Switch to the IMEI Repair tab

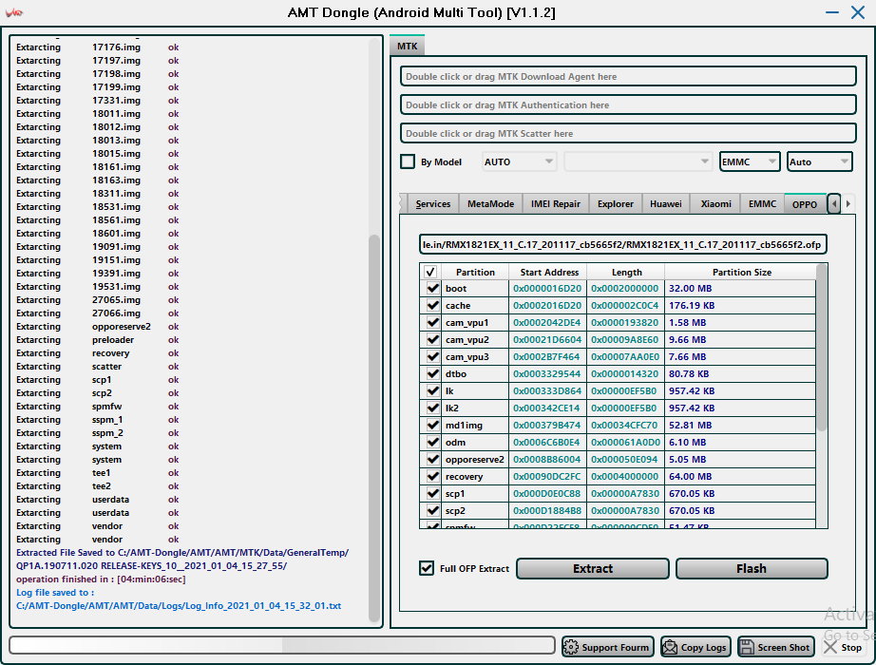(555, 204)
